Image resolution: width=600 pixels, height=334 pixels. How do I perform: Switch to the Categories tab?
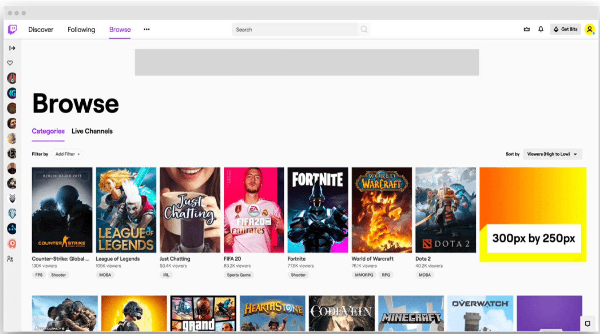click(x=48, y=131)
